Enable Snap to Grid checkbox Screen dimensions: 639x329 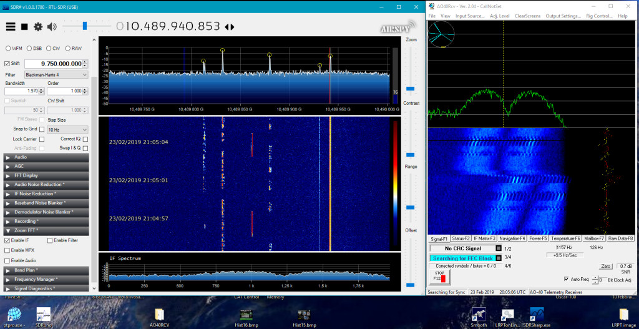coord(42,129)
